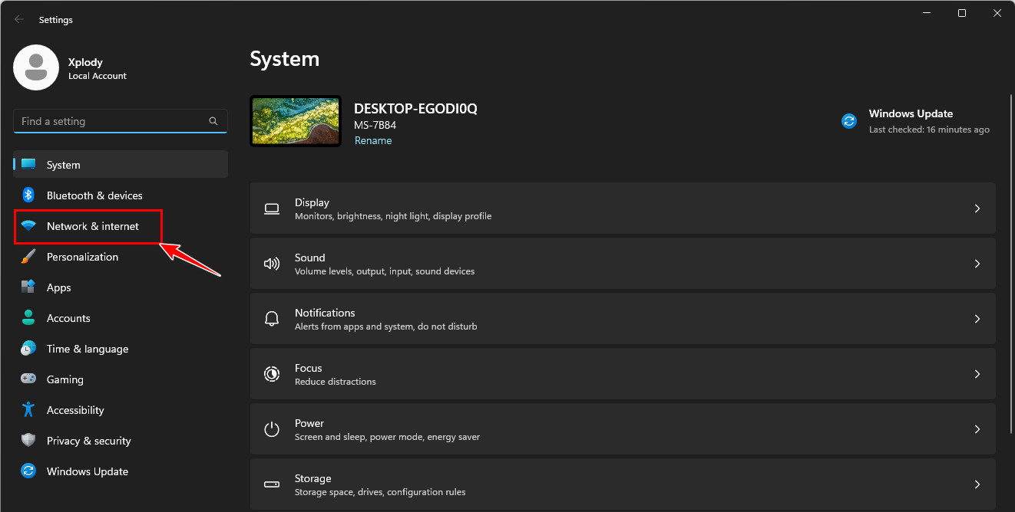Open Network & internet Wi-Fi icon
Viewport: 1015px width, 512px height.
(28, 226)
